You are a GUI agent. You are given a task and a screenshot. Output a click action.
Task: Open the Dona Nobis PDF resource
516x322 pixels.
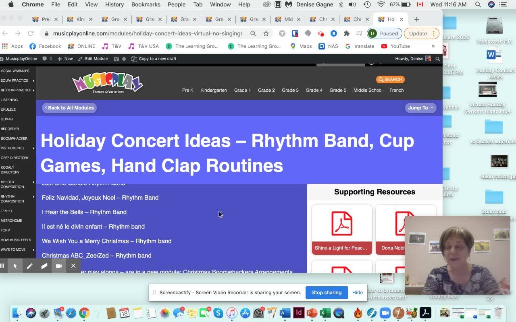[406, 230]
